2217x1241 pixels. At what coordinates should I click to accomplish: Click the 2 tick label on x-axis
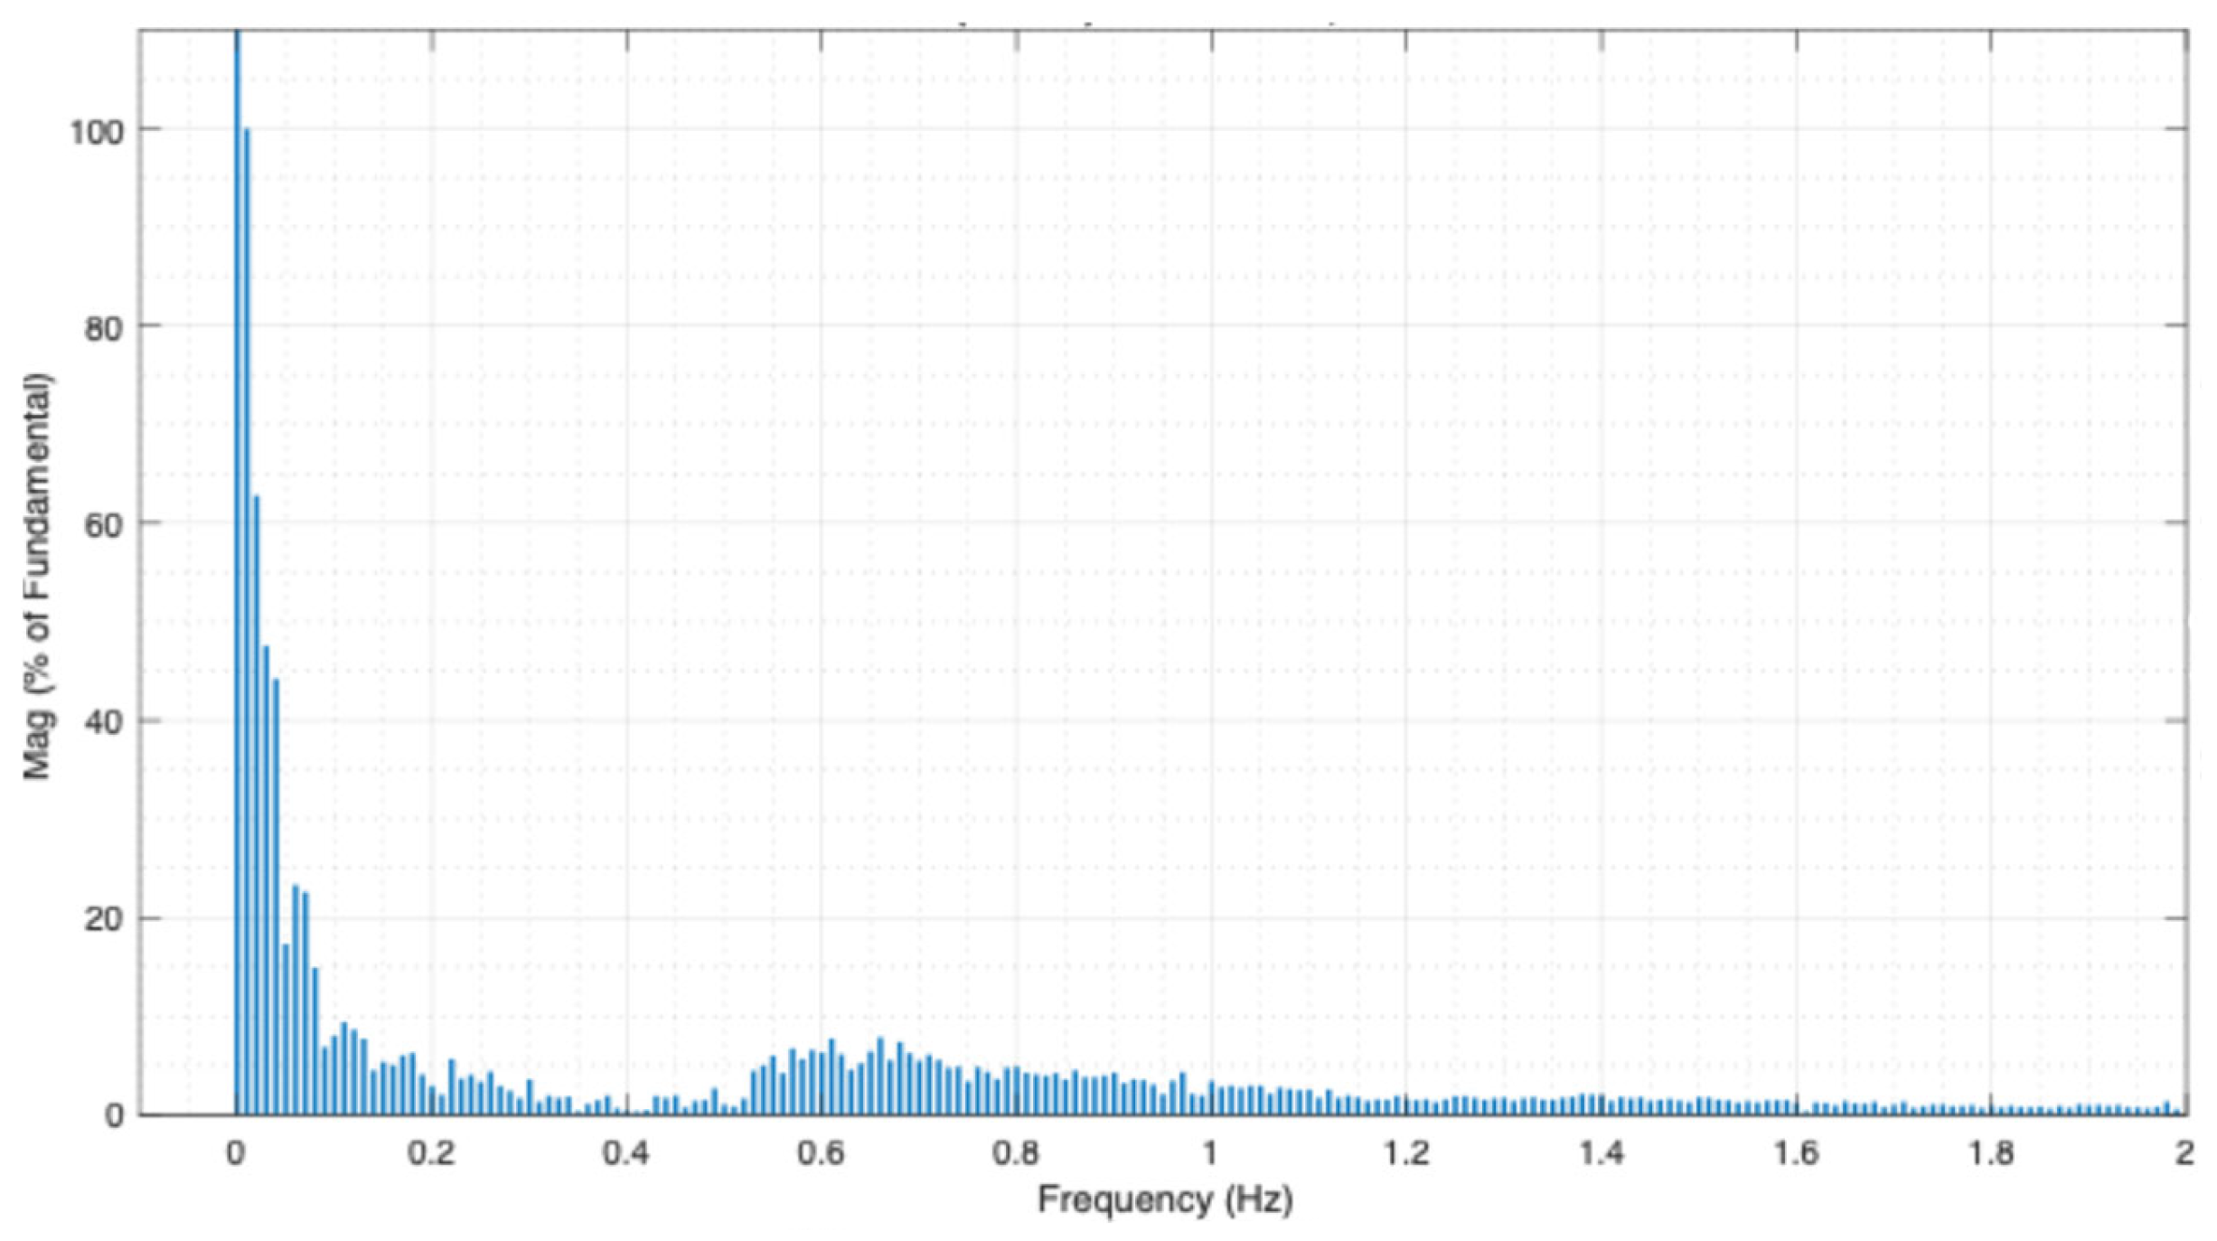coord(2184,1153)
